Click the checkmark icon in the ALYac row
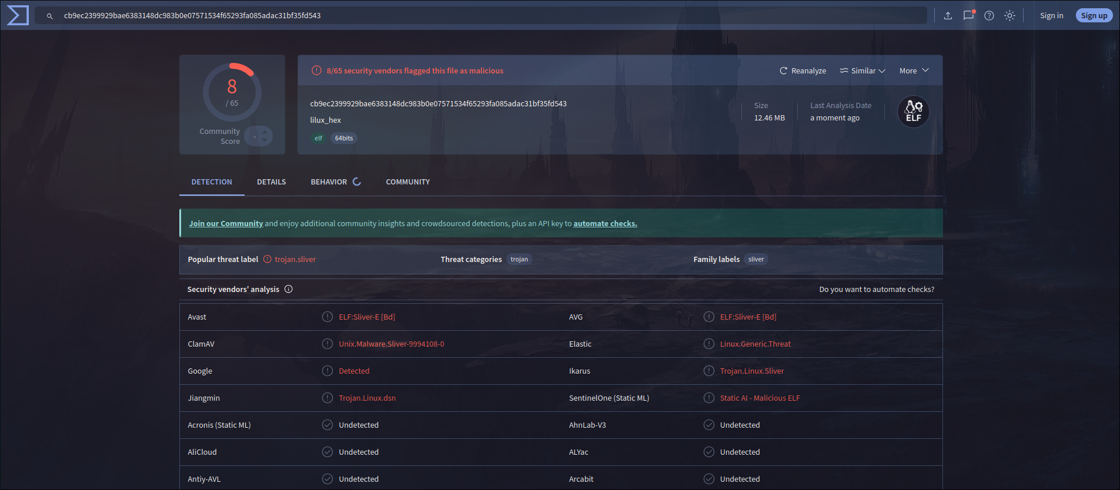 [709, 452]
